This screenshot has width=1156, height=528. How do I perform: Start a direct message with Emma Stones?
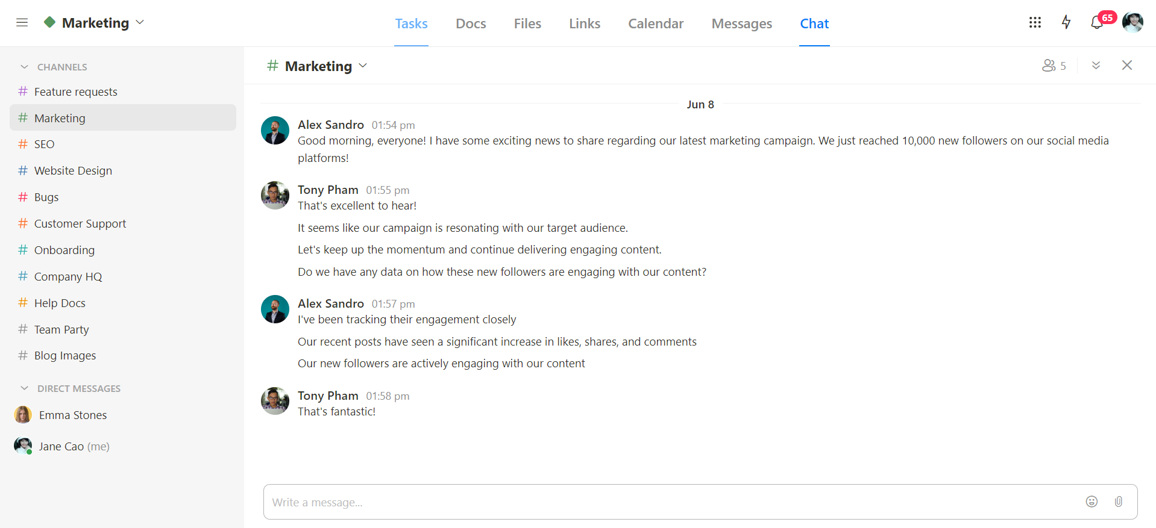click(72, 415)
